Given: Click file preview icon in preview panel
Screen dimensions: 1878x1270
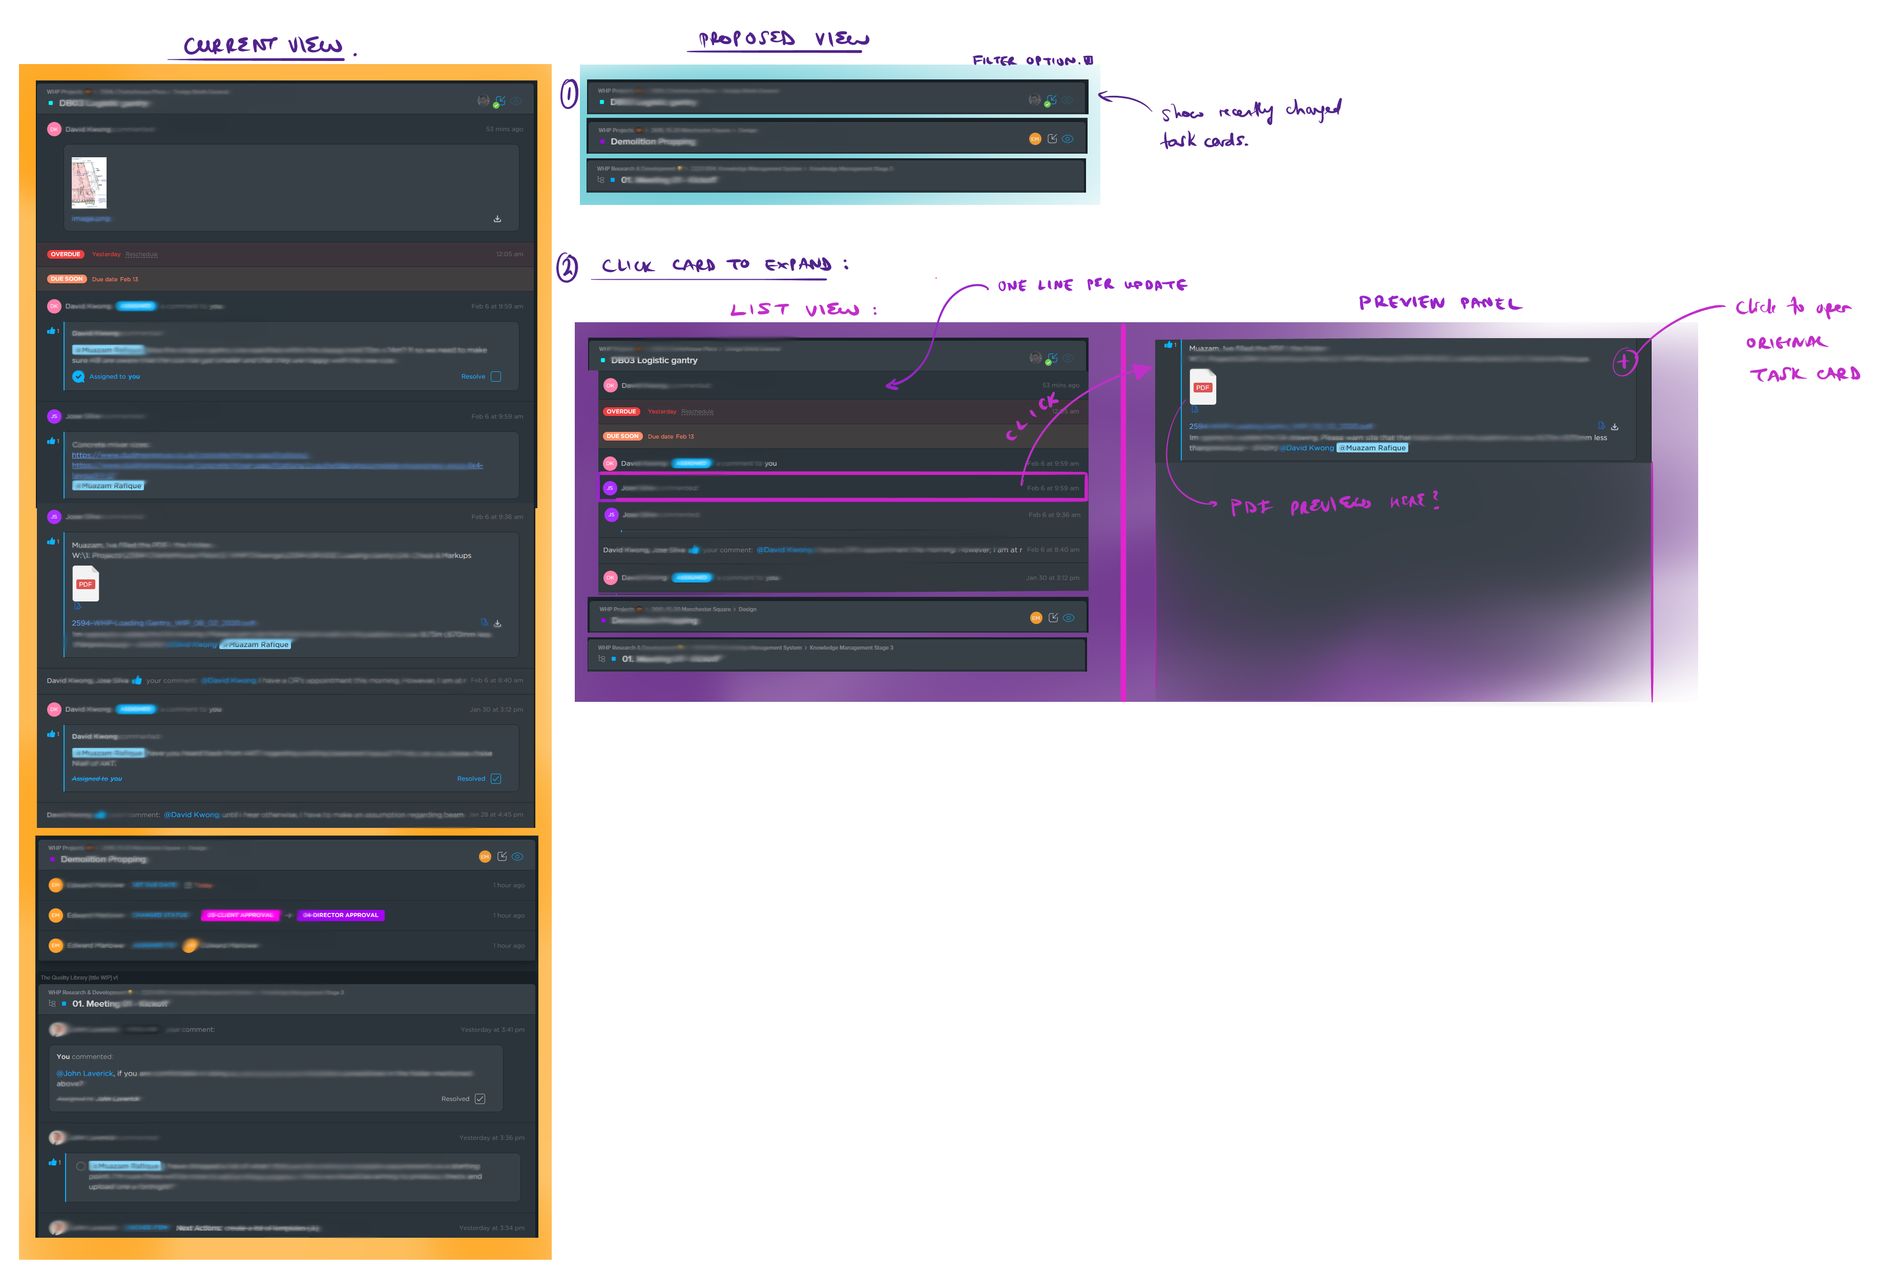Looking at the screenshot, I should click(x=1601, y=426).
